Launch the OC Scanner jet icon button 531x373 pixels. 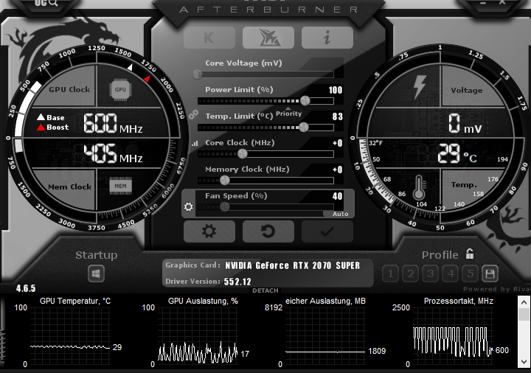point(268,38)
